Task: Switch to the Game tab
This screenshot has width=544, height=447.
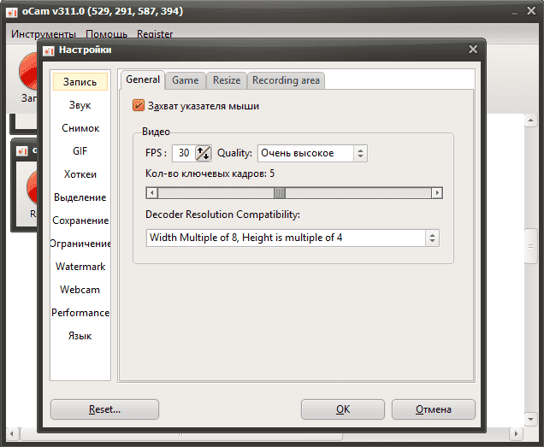Action: tap(185, 80)
